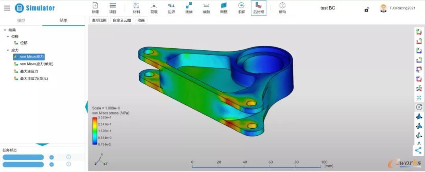Click the second task info circle icon
The height and width of the screenshot is (172, 425).
[x=68, y=164]
